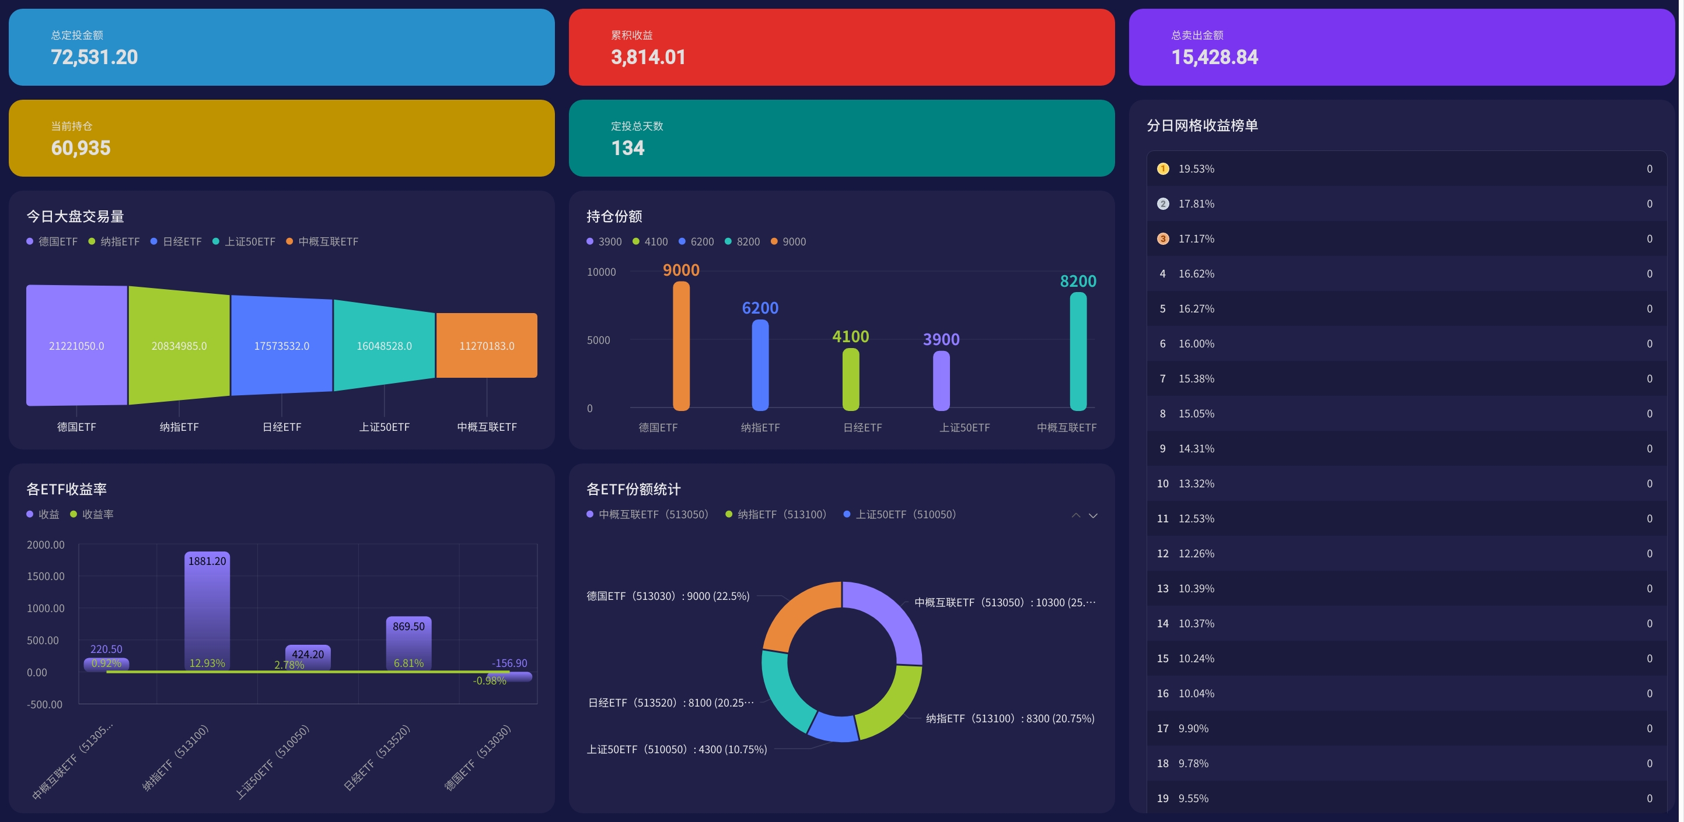Click blue dot beside 上证50ETF（510050）legend
Viewport: 1684px width, 822px height.
tap(847, 515)
